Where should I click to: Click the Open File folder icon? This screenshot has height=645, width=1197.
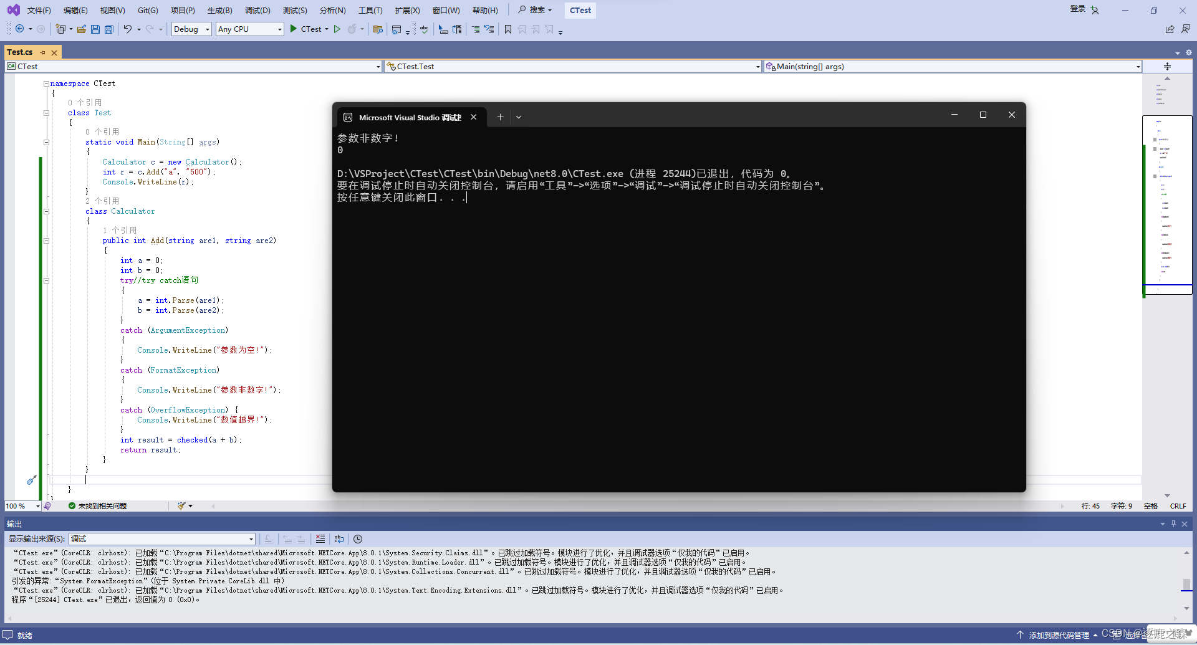[x=82, y=29]
